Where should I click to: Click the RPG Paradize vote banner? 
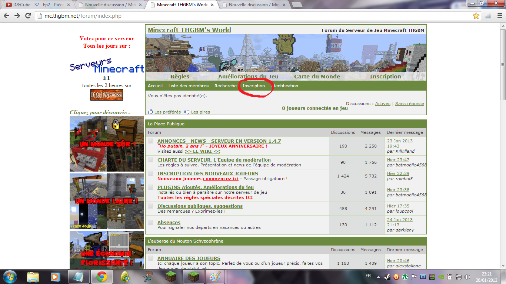point(107,95)
